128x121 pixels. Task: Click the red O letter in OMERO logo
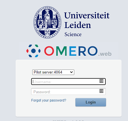tap(49, 51)
